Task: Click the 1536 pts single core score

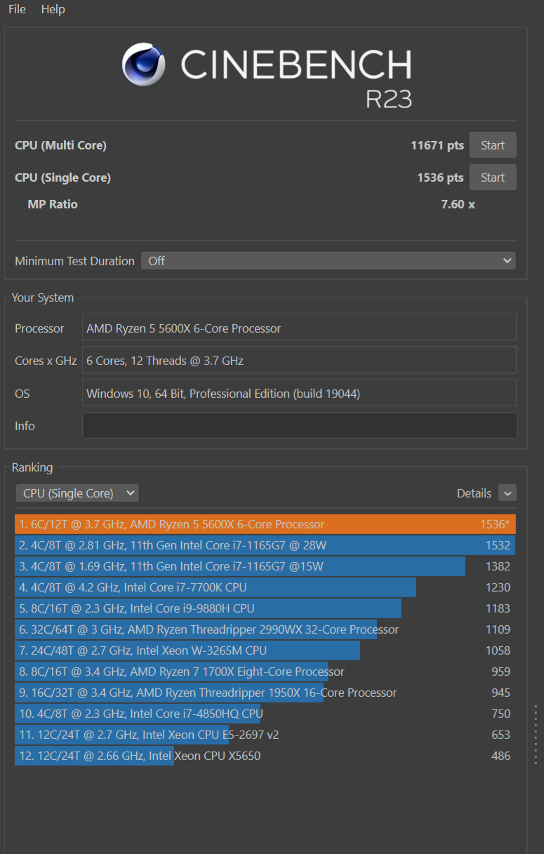Action: tap(440, 178)
